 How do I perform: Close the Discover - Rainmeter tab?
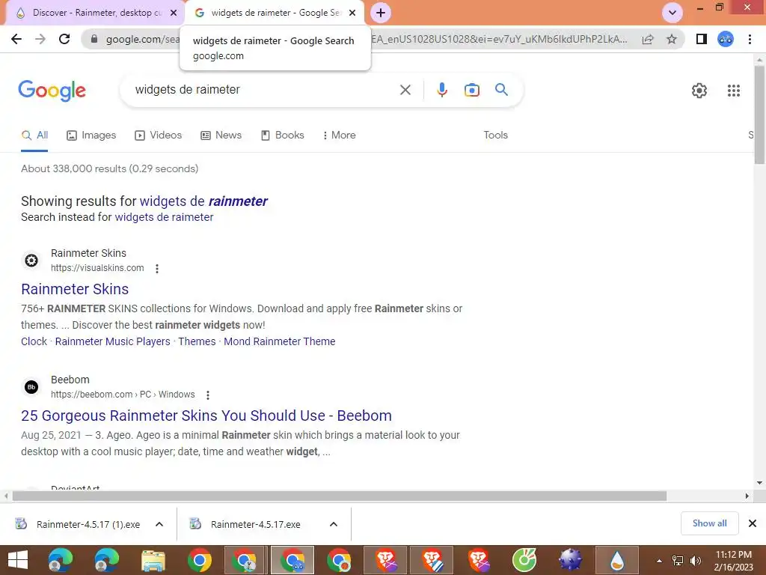point(174,13)
